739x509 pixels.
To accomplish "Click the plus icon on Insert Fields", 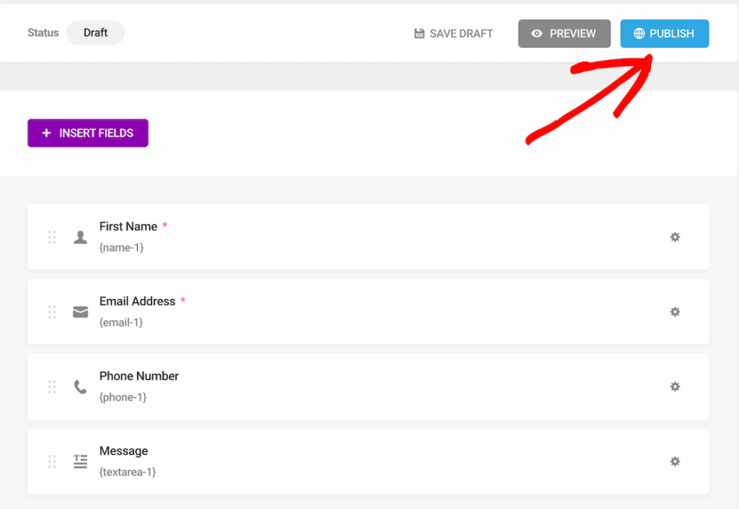I will (x=46, y=133).
